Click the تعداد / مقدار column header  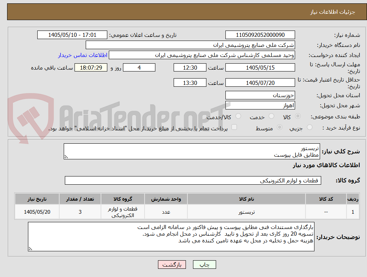click(80, 199)
